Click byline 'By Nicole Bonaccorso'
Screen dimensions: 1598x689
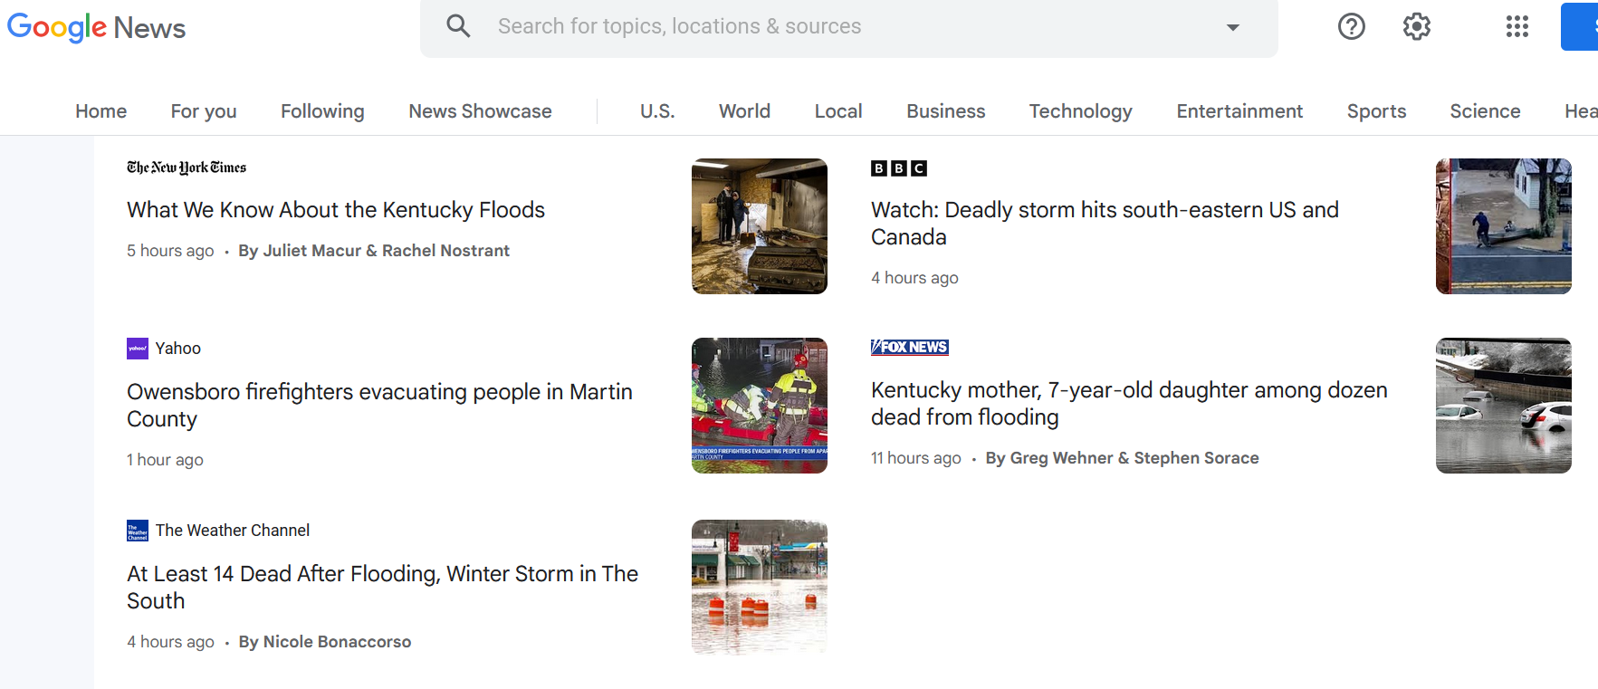[x=325, y=642]
